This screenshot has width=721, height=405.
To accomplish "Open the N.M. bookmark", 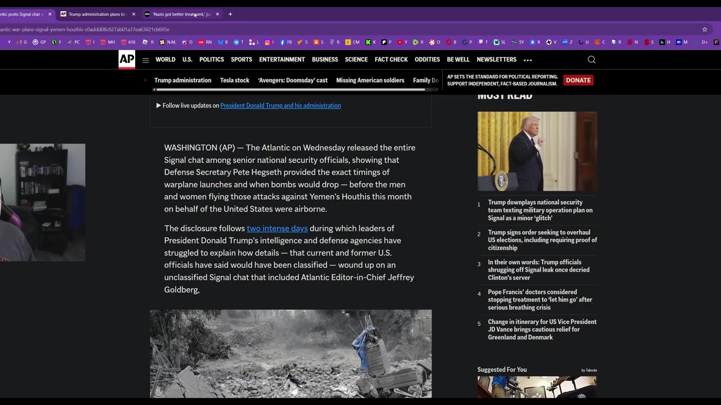I will 168,42.
